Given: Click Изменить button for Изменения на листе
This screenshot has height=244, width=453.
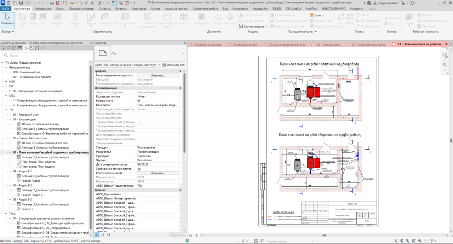Looking at the screenshot, I should click(x=158, y=173).
